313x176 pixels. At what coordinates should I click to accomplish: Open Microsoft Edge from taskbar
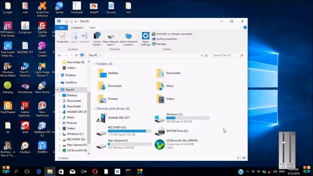pyautogui.click(x=39, y=172)
